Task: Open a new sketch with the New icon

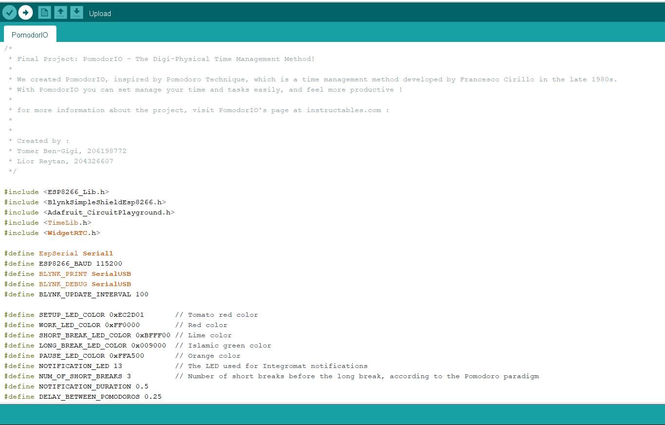Action: pyautogui.click(x=44, y=12)
